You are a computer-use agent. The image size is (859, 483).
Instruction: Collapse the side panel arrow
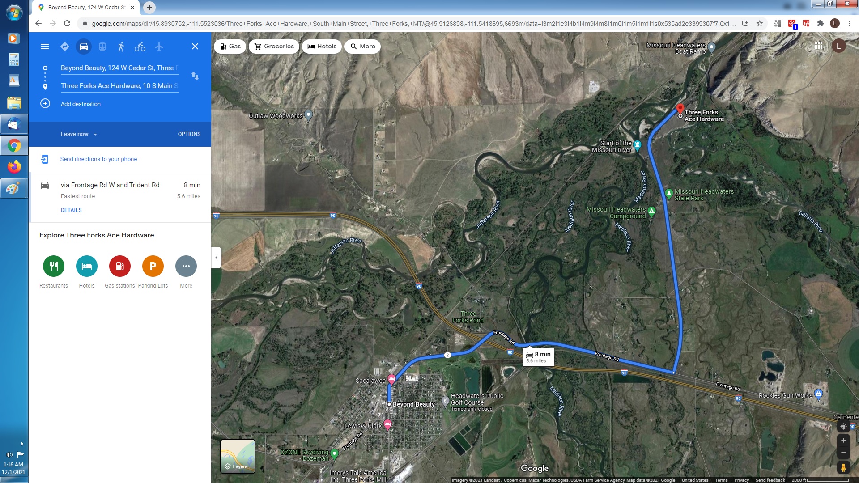pos(217,258)
